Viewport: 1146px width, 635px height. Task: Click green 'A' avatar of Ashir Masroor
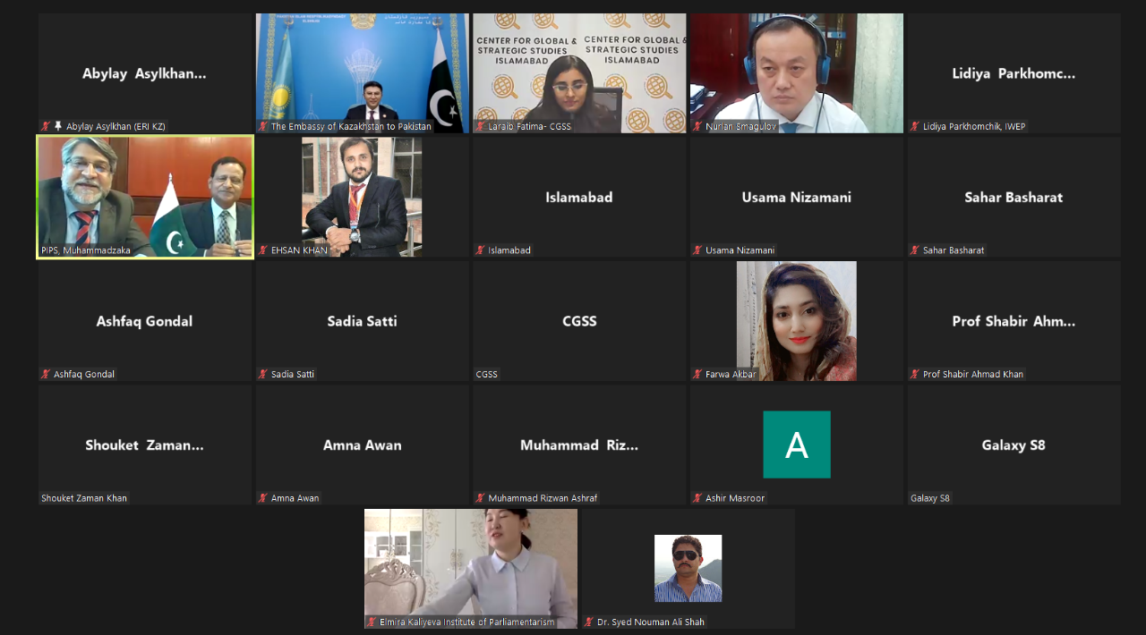tap(797, 444)
